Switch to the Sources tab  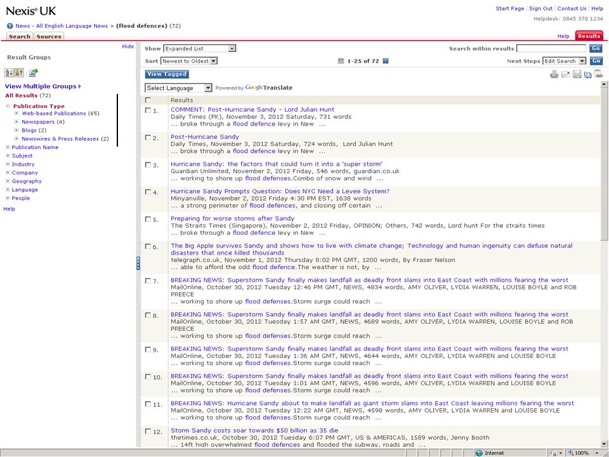click(x=49, y=37)
